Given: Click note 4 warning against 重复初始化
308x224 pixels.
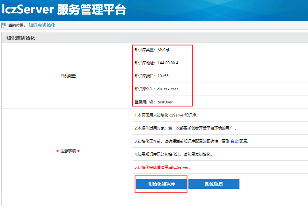Looking at the screenshot, I should tap(173, 154).
